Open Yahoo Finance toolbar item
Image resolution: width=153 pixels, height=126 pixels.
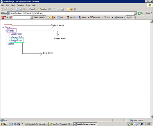(x=118, y=17)
